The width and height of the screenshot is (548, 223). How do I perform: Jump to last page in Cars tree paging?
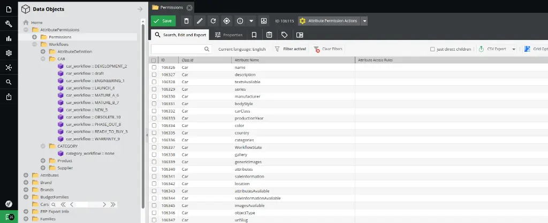[113, 204]
